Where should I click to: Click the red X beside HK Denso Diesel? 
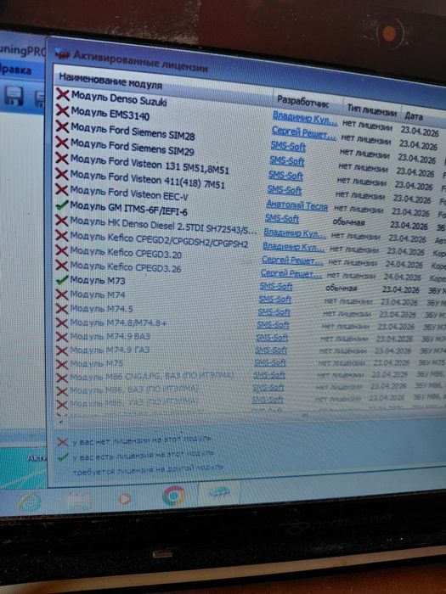(62, 220)
